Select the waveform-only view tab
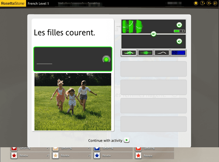Viewport: 219px width, 162px height. (145, 53)
